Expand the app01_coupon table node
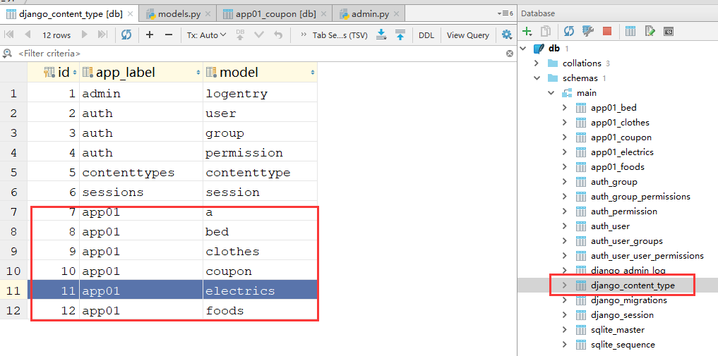Image resolution: width=718 pixels, height=356 pixels. pyautogui.click(x=565, y=137)
